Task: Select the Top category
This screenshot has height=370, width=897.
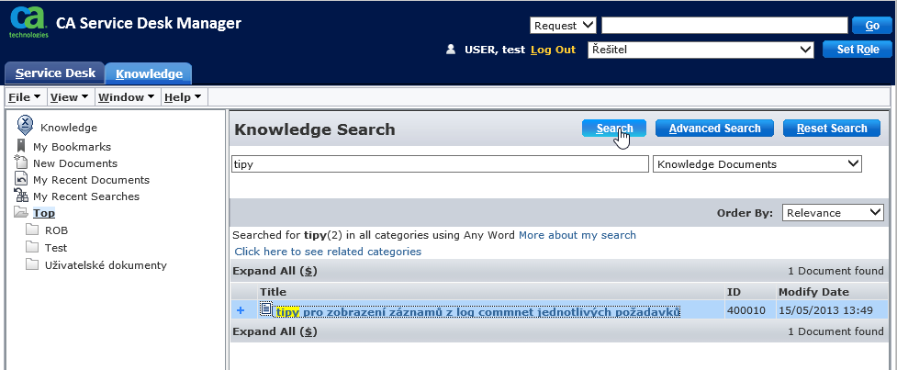Action: click(44, 213)
